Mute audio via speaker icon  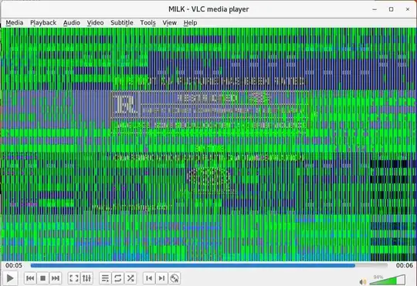click(x=363, y=281)
